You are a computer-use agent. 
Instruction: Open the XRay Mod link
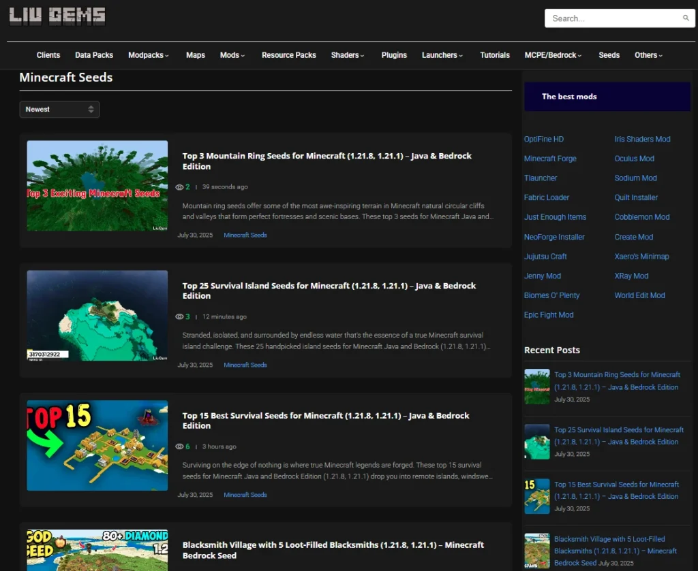tap(631, 276)
